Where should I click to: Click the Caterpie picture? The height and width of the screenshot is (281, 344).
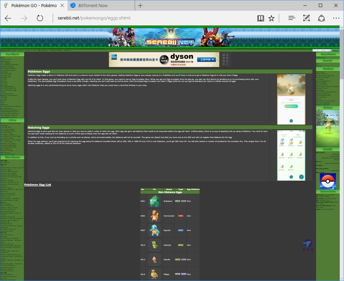coord(155,245)
